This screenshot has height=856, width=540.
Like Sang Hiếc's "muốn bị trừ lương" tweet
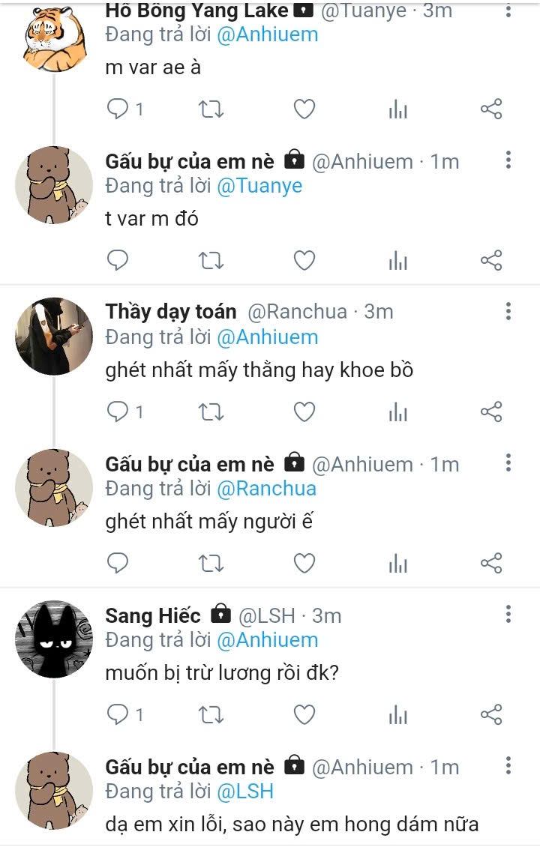coord(304,715)
